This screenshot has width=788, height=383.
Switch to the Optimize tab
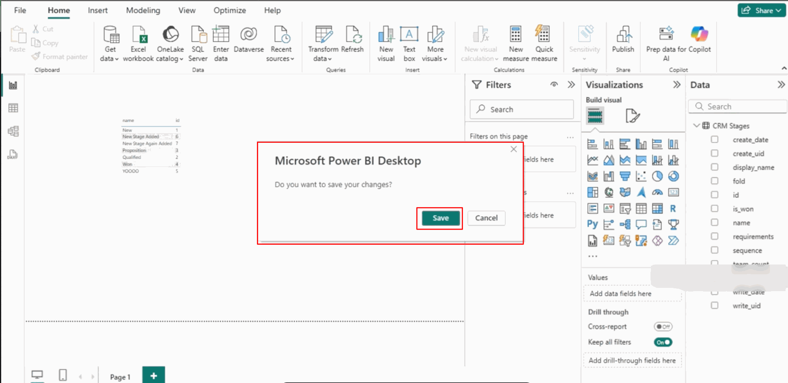230,10
